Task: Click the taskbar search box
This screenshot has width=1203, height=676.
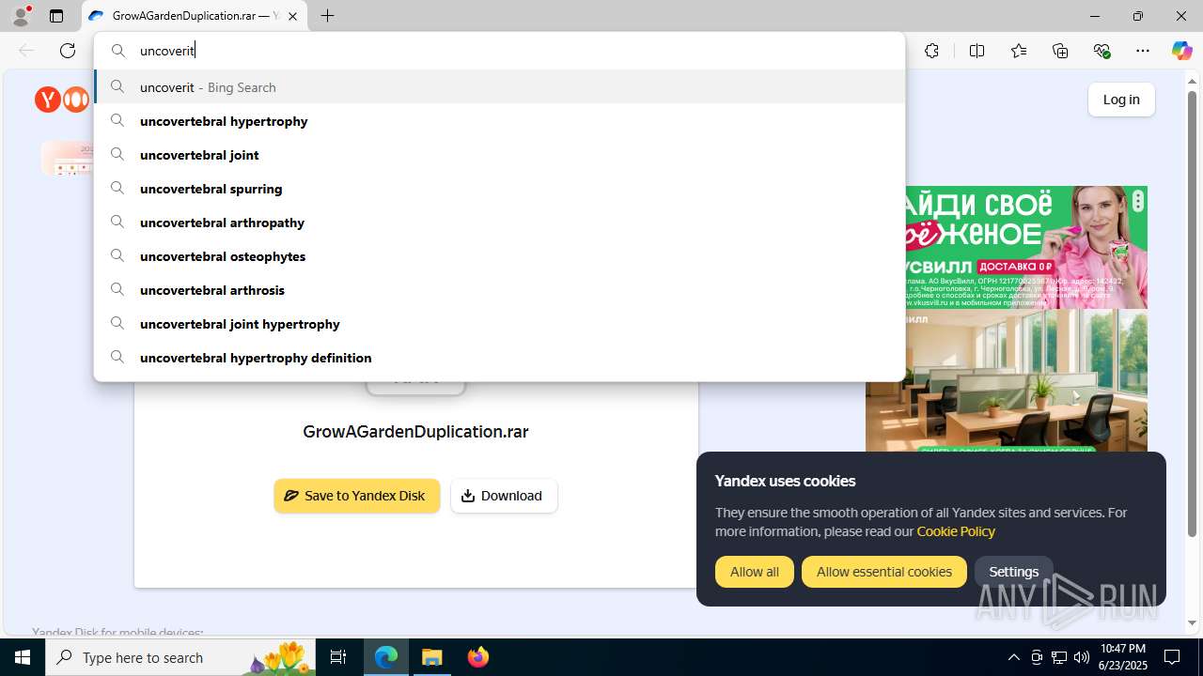Action: [180, 657]
